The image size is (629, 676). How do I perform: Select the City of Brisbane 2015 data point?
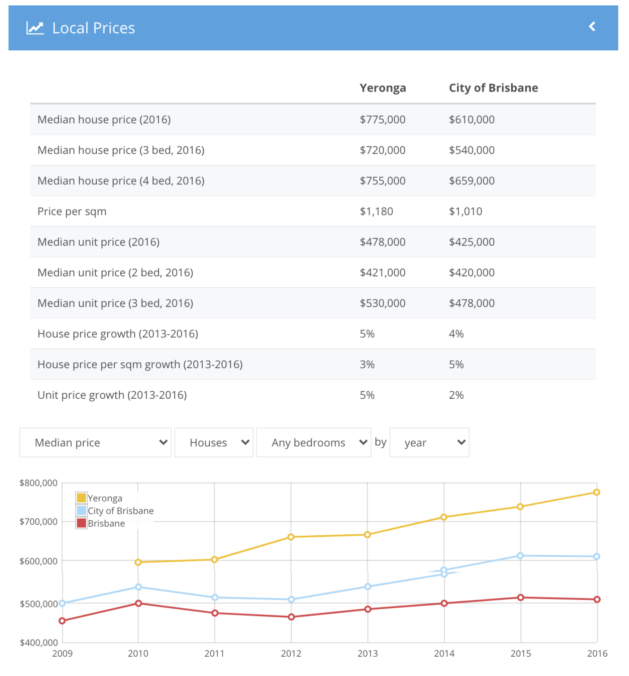coord(521,556)
